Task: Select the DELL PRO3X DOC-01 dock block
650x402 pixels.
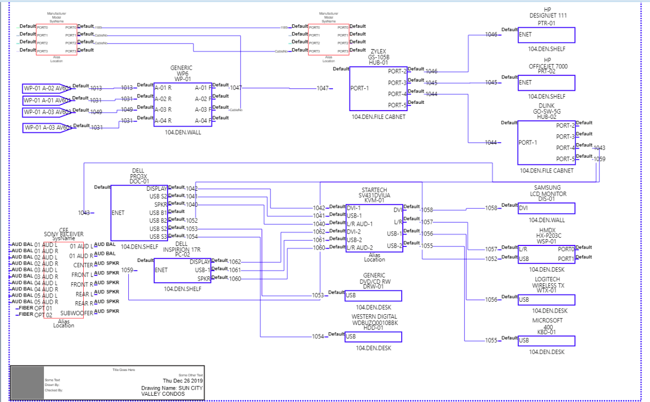Action: [x=140, y=212]
